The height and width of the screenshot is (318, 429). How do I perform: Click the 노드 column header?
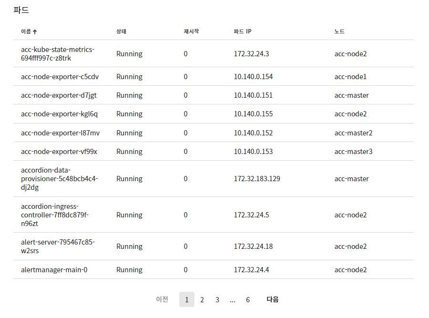pos(339,31)
